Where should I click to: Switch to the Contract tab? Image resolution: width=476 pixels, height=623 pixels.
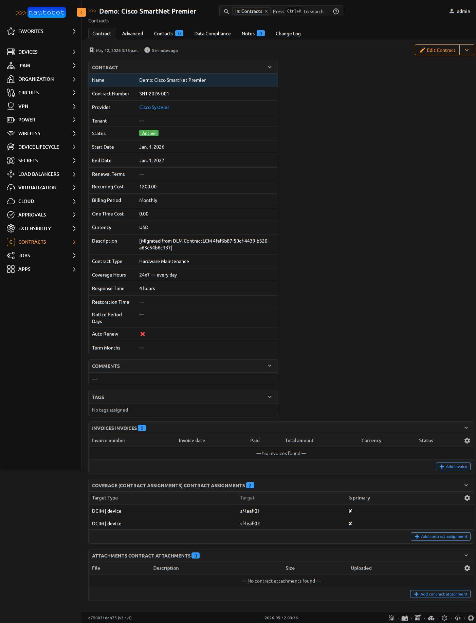tap(102, 34)
